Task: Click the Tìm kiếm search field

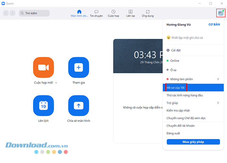Action: point(34,13)
